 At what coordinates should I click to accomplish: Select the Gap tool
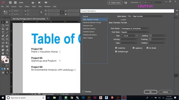[7, 25]
